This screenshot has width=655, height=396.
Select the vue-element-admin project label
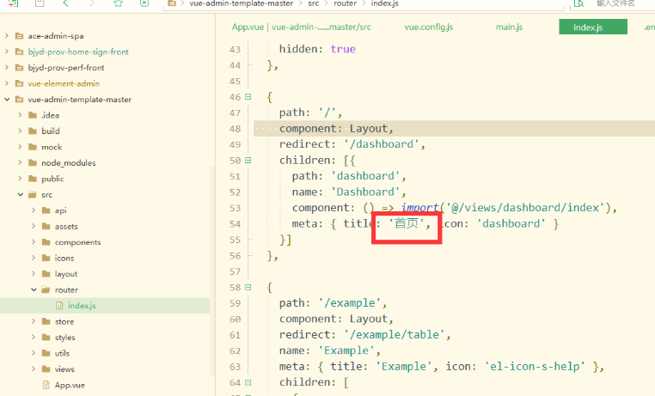pos(64,83)
